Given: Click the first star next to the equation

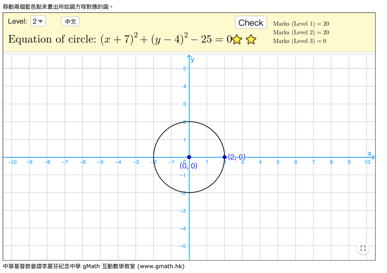Looking at the screenshot, I should [237, 40].
